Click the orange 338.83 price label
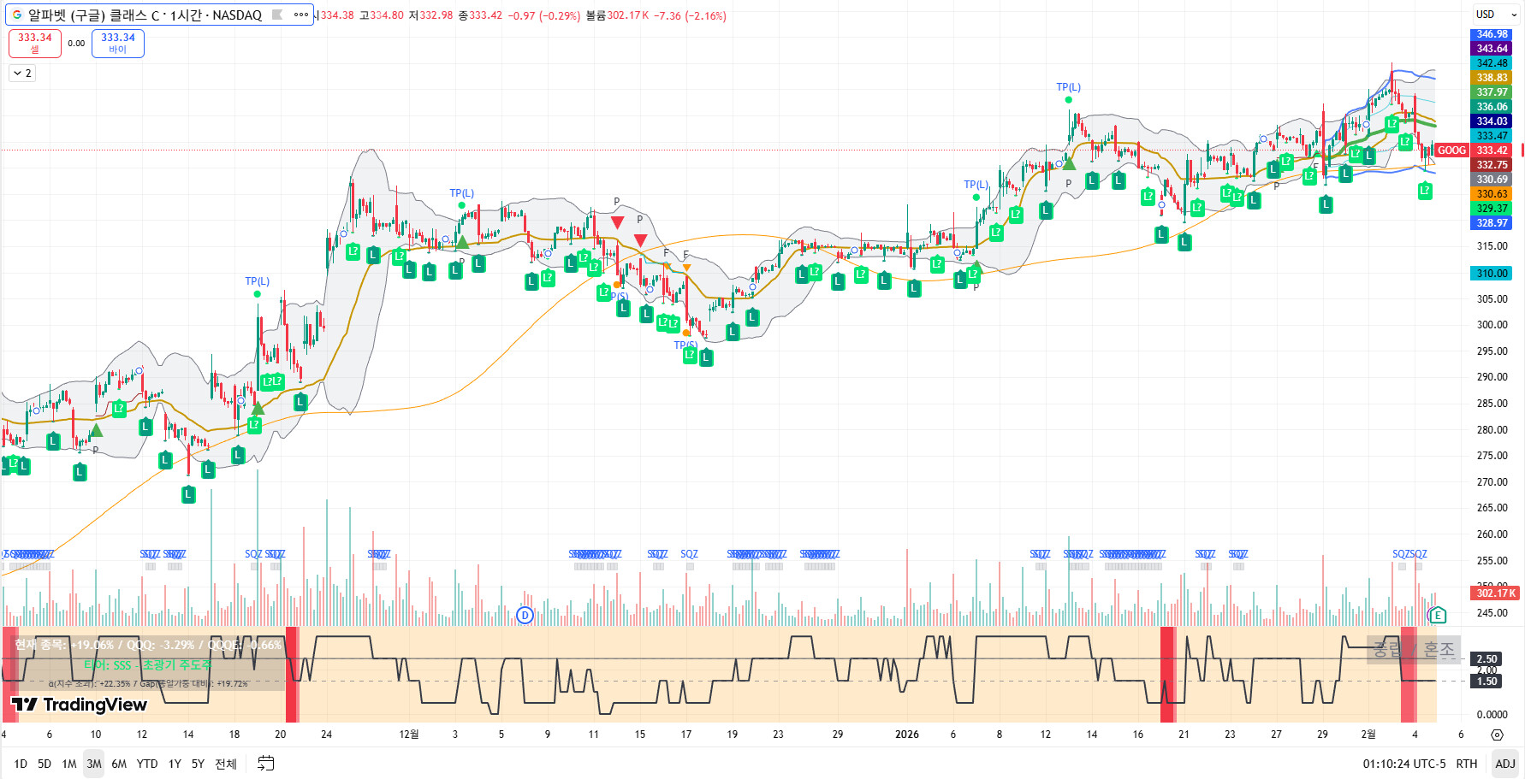1525x779 pixels. pyautogui.click(x=1492, y=78)
